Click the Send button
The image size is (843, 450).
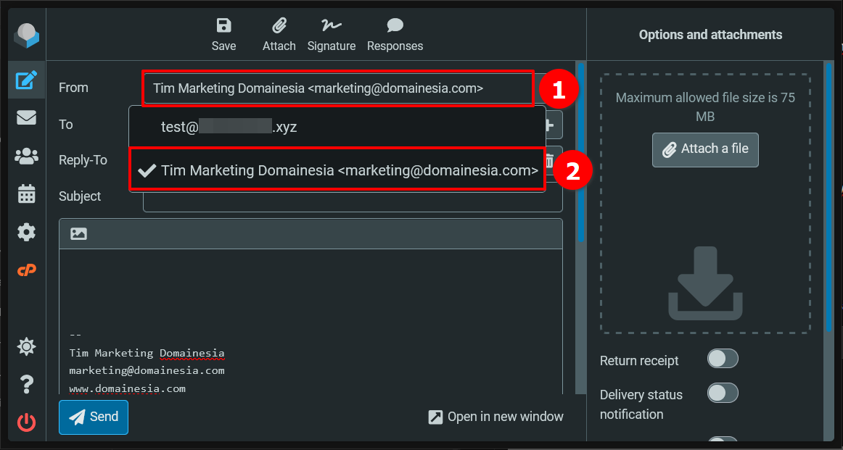pos(93,417)
